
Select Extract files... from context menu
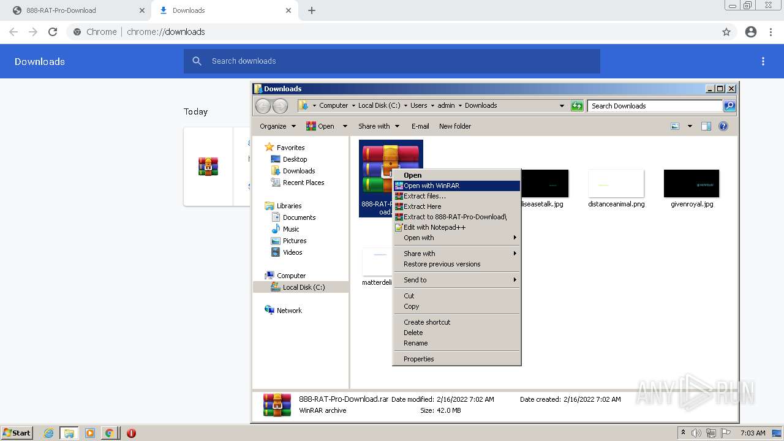coord(457,196)
